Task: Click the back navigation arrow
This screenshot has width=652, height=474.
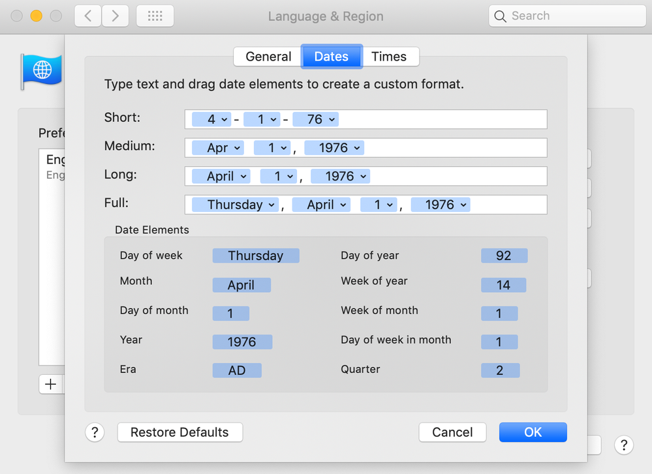Action: 87,16
